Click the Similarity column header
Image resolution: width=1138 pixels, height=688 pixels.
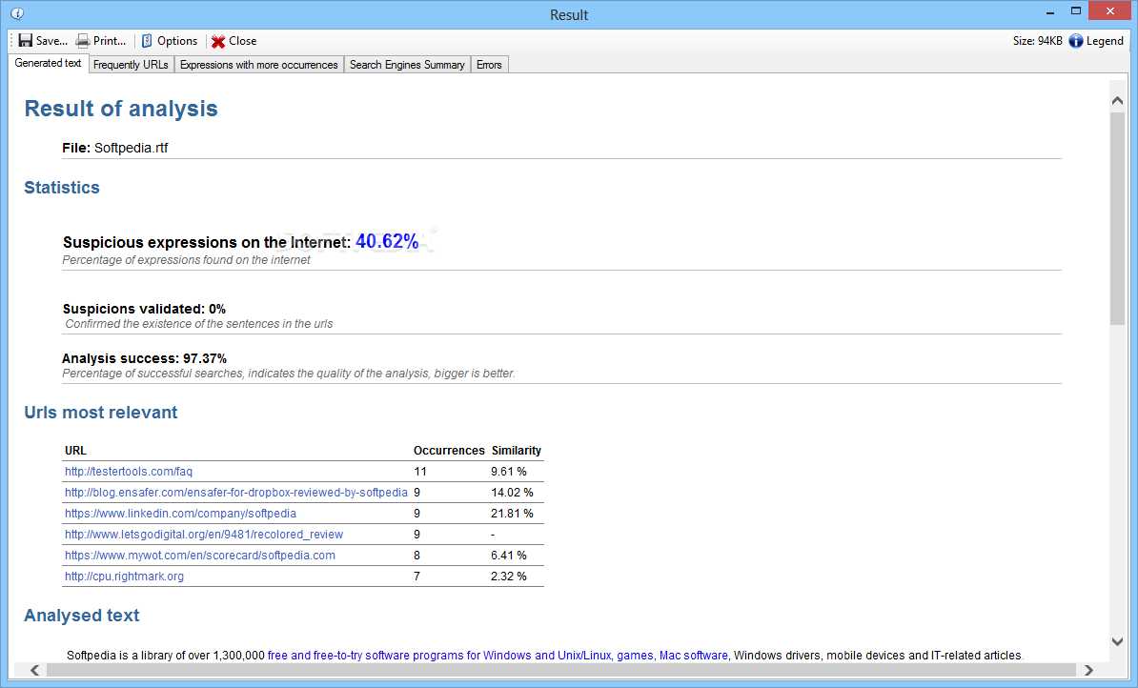coord(516,451)
